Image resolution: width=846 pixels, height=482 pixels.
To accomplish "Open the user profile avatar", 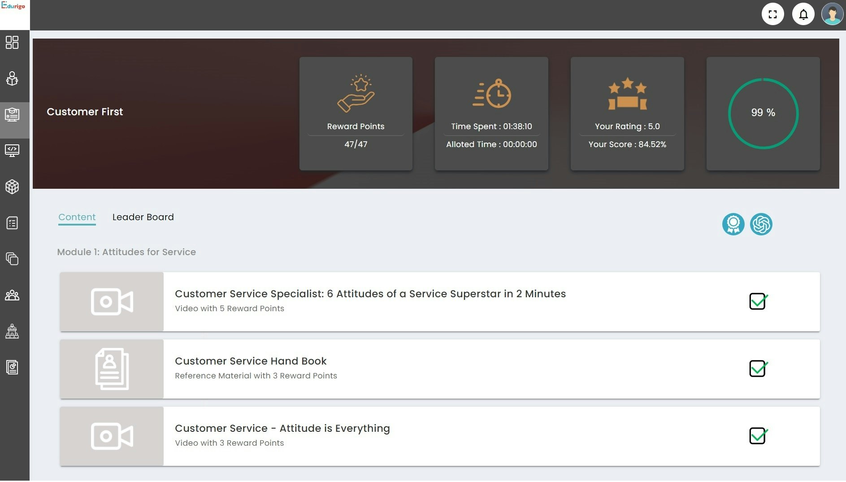I will pos(832,14).
